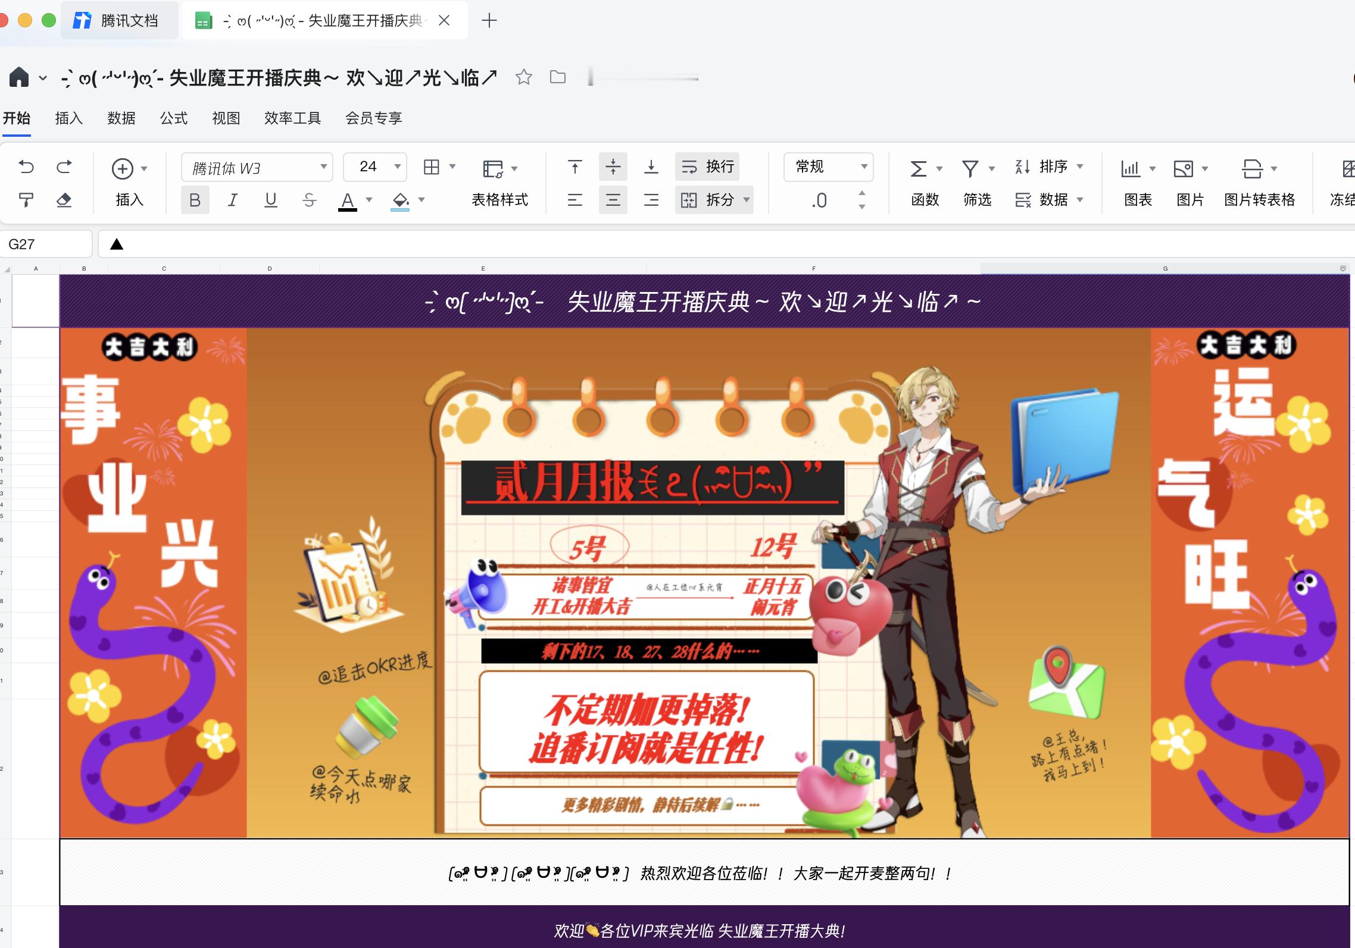
Task: Switch to the 腾讯文档 browser tab
Action: 119,21
